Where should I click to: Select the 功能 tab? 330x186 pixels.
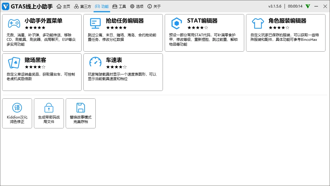[x=102, y=6]
